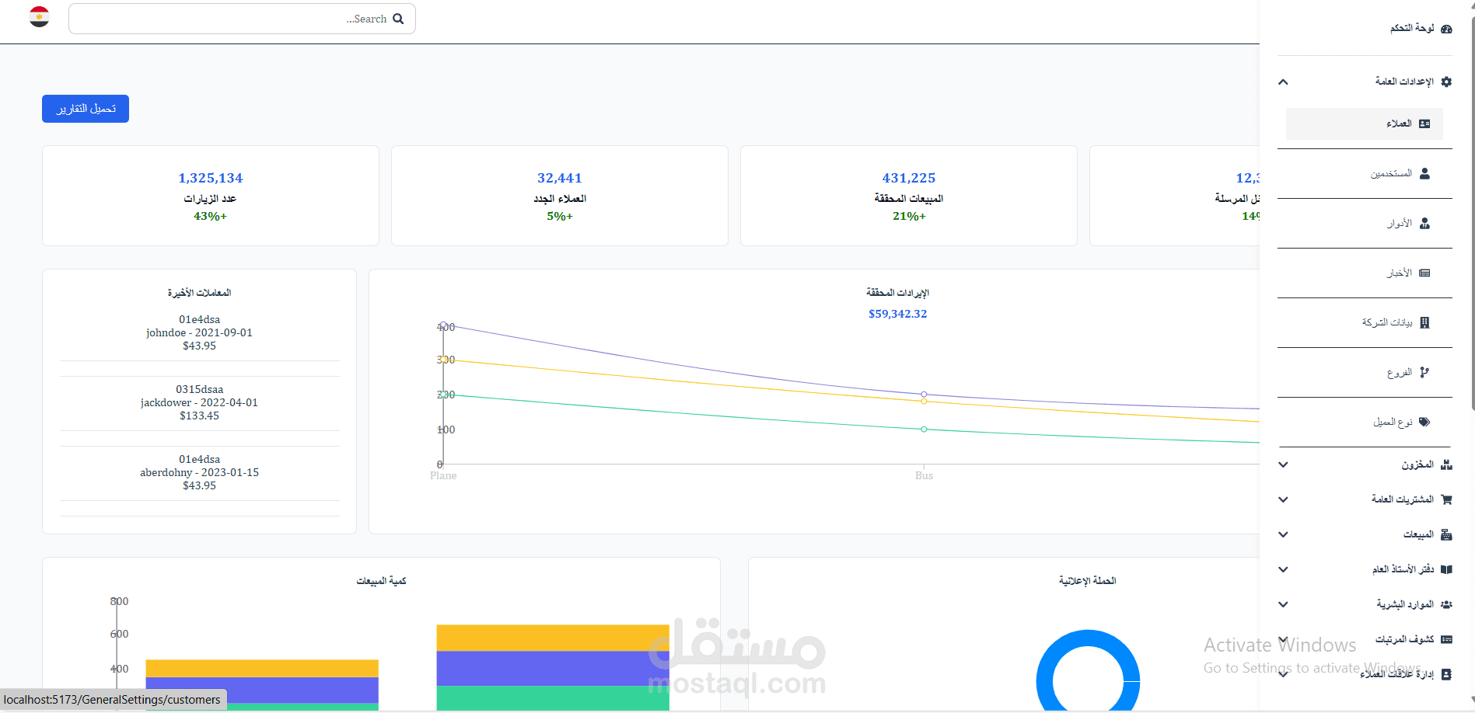
Task: Select the نوع العميل tag icon
Action: tap(1426, 422)
